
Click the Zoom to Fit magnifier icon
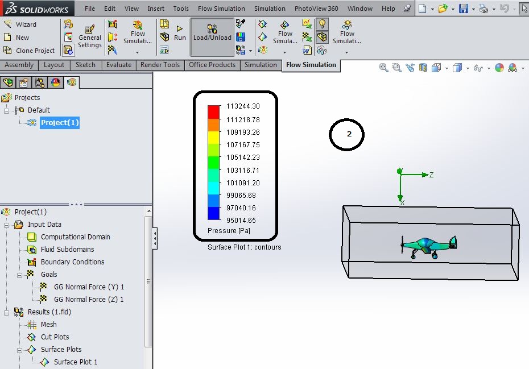pos(383,68)
